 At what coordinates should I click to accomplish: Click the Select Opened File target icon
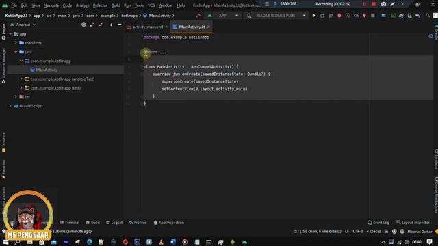[83, 25]
